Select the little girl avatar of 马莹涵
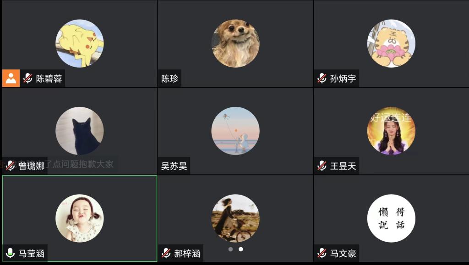This screenshot has height=265, width=469. coord(80,218)
